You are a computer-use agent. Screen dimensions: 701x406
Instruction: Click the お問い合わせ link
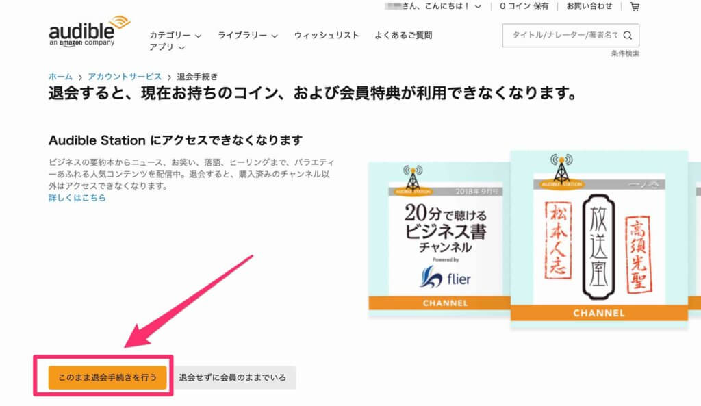pos(589,6)
